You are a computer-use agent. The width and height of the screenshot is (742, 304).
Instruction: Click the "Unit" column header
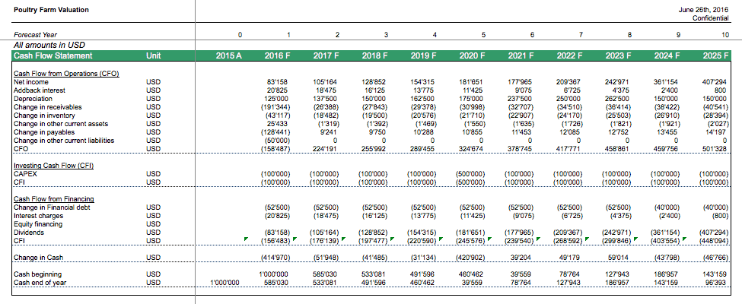coord(153,55)
